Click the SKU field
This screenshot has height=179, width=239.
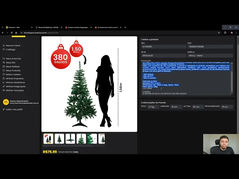[164, 47]
